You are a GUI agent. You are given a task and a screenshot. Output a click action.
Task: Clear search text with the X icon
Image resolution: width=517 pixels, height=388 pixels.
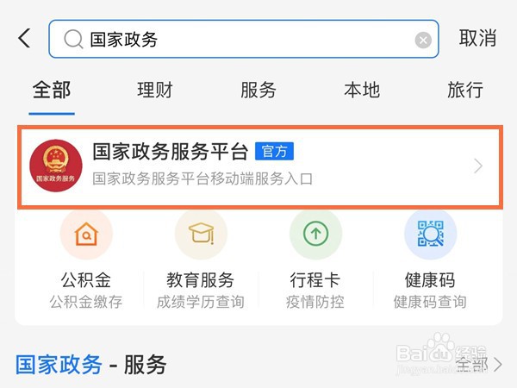423,41
